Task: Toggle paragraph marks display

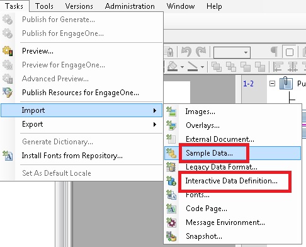Action: click(274, 51)
